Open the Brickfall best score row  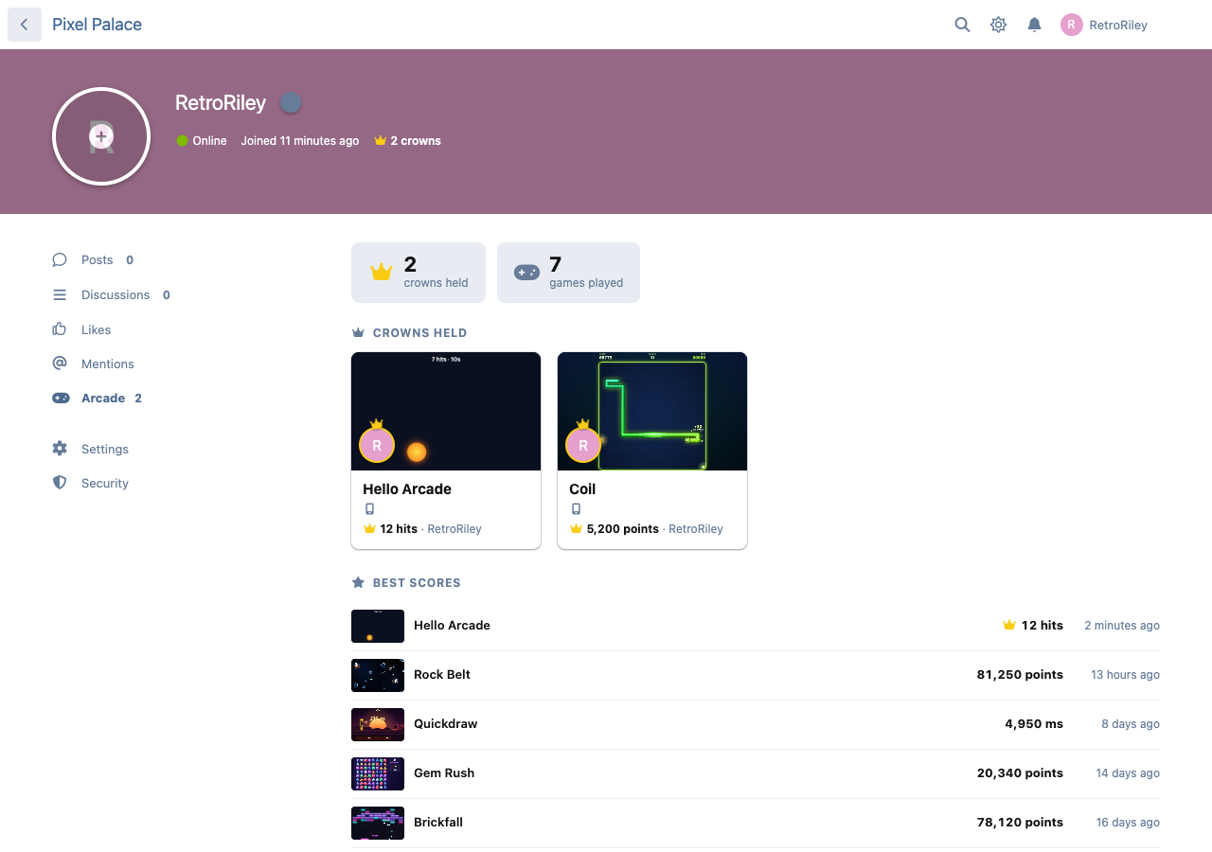pos(756,823)
